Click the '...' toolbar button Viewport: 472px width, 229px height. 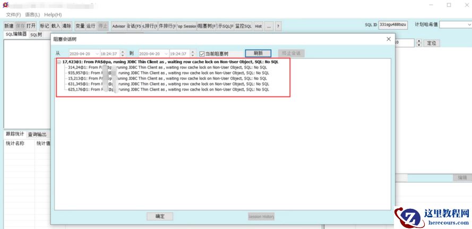tap(269, 26)
